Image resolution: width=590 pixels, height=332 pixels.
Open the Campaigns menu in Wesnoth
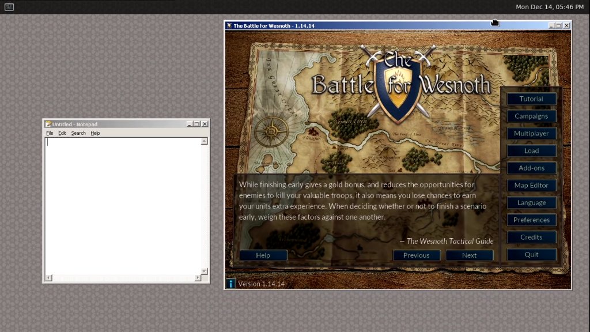coord(531,116)
